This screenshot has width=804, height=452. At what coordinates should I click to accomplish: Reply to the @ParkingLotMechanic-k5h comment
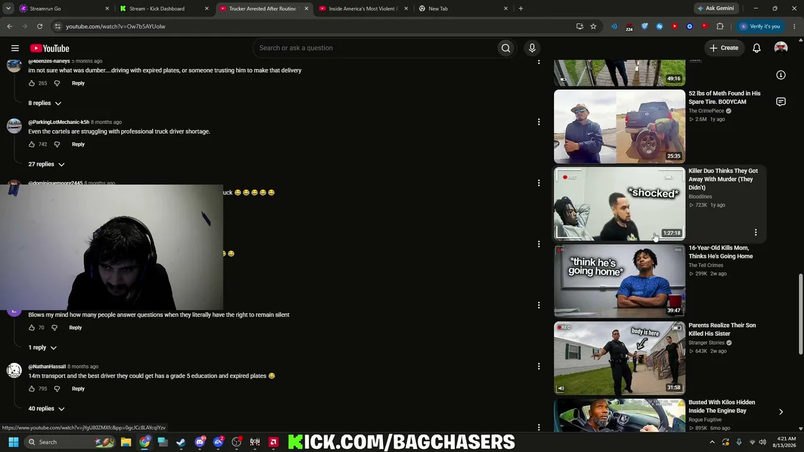pos(78,144)
